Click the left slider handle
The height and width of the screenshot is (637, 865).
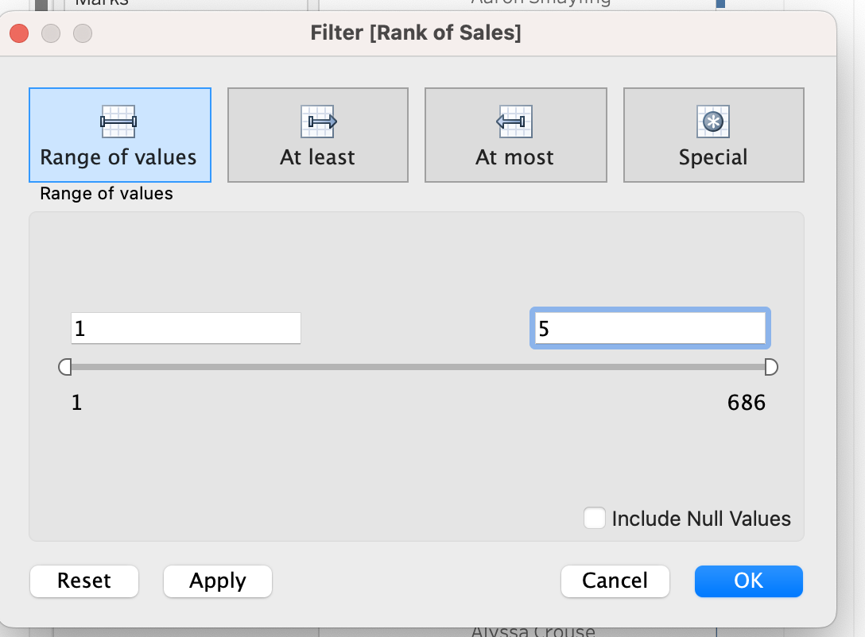[65, 367]
